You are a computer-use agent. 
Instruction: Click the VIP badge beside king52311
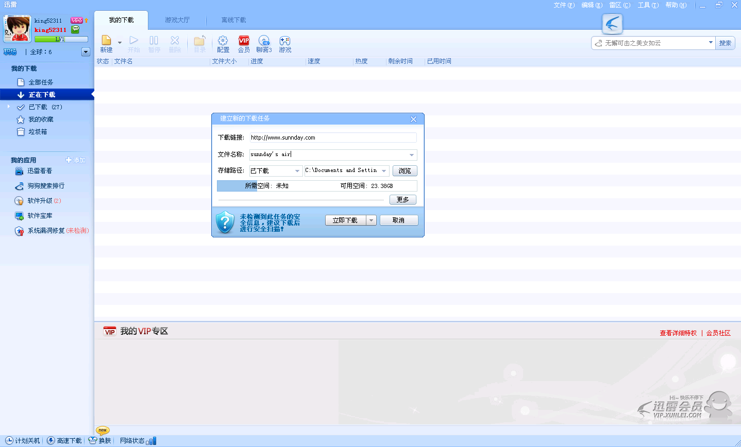tap(77, 21)
